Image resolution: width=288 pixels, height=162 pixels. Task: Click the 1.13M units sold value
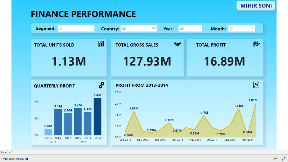[x=69, y=61]
